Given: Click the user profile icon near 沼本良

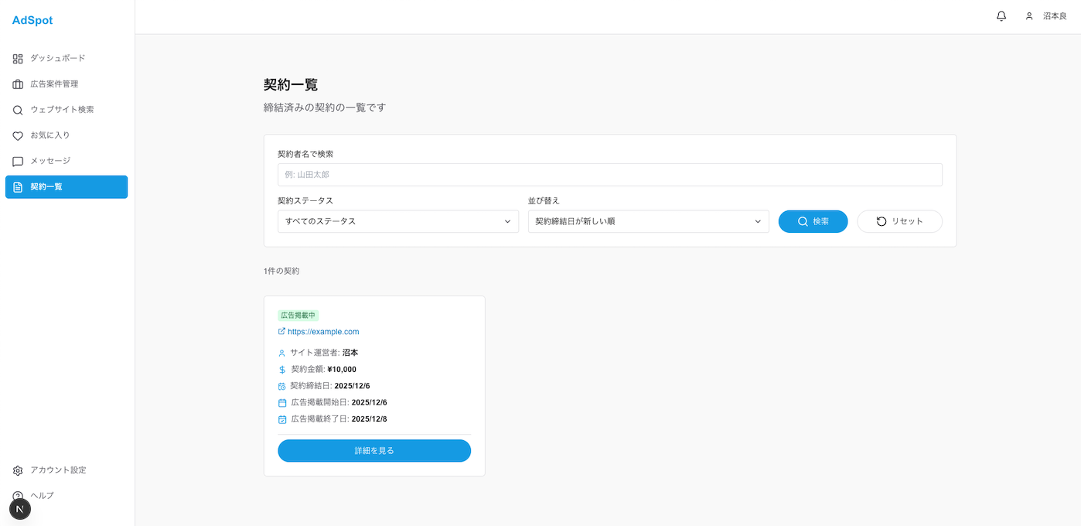Looking at the screenshot, I should [1028, 15].
